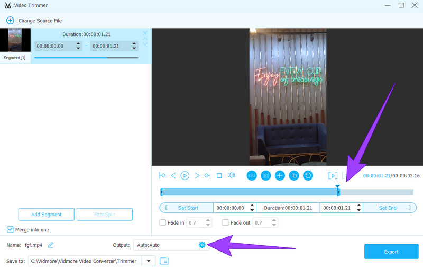The height and width of the screenshot is (268, 423).
Task: Edit file name with pencil icon
Action: [50, 245]
